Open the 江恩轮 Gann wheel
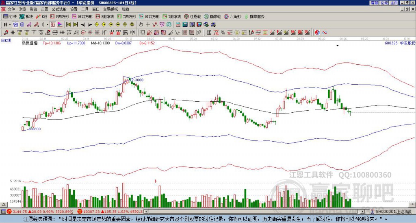This screenshot has height=223, width=416. tap(193, 16)
